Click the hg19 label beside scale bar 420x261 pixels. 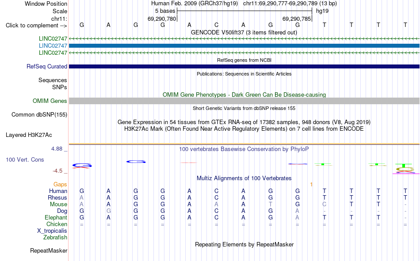click(x=322, y=11)
